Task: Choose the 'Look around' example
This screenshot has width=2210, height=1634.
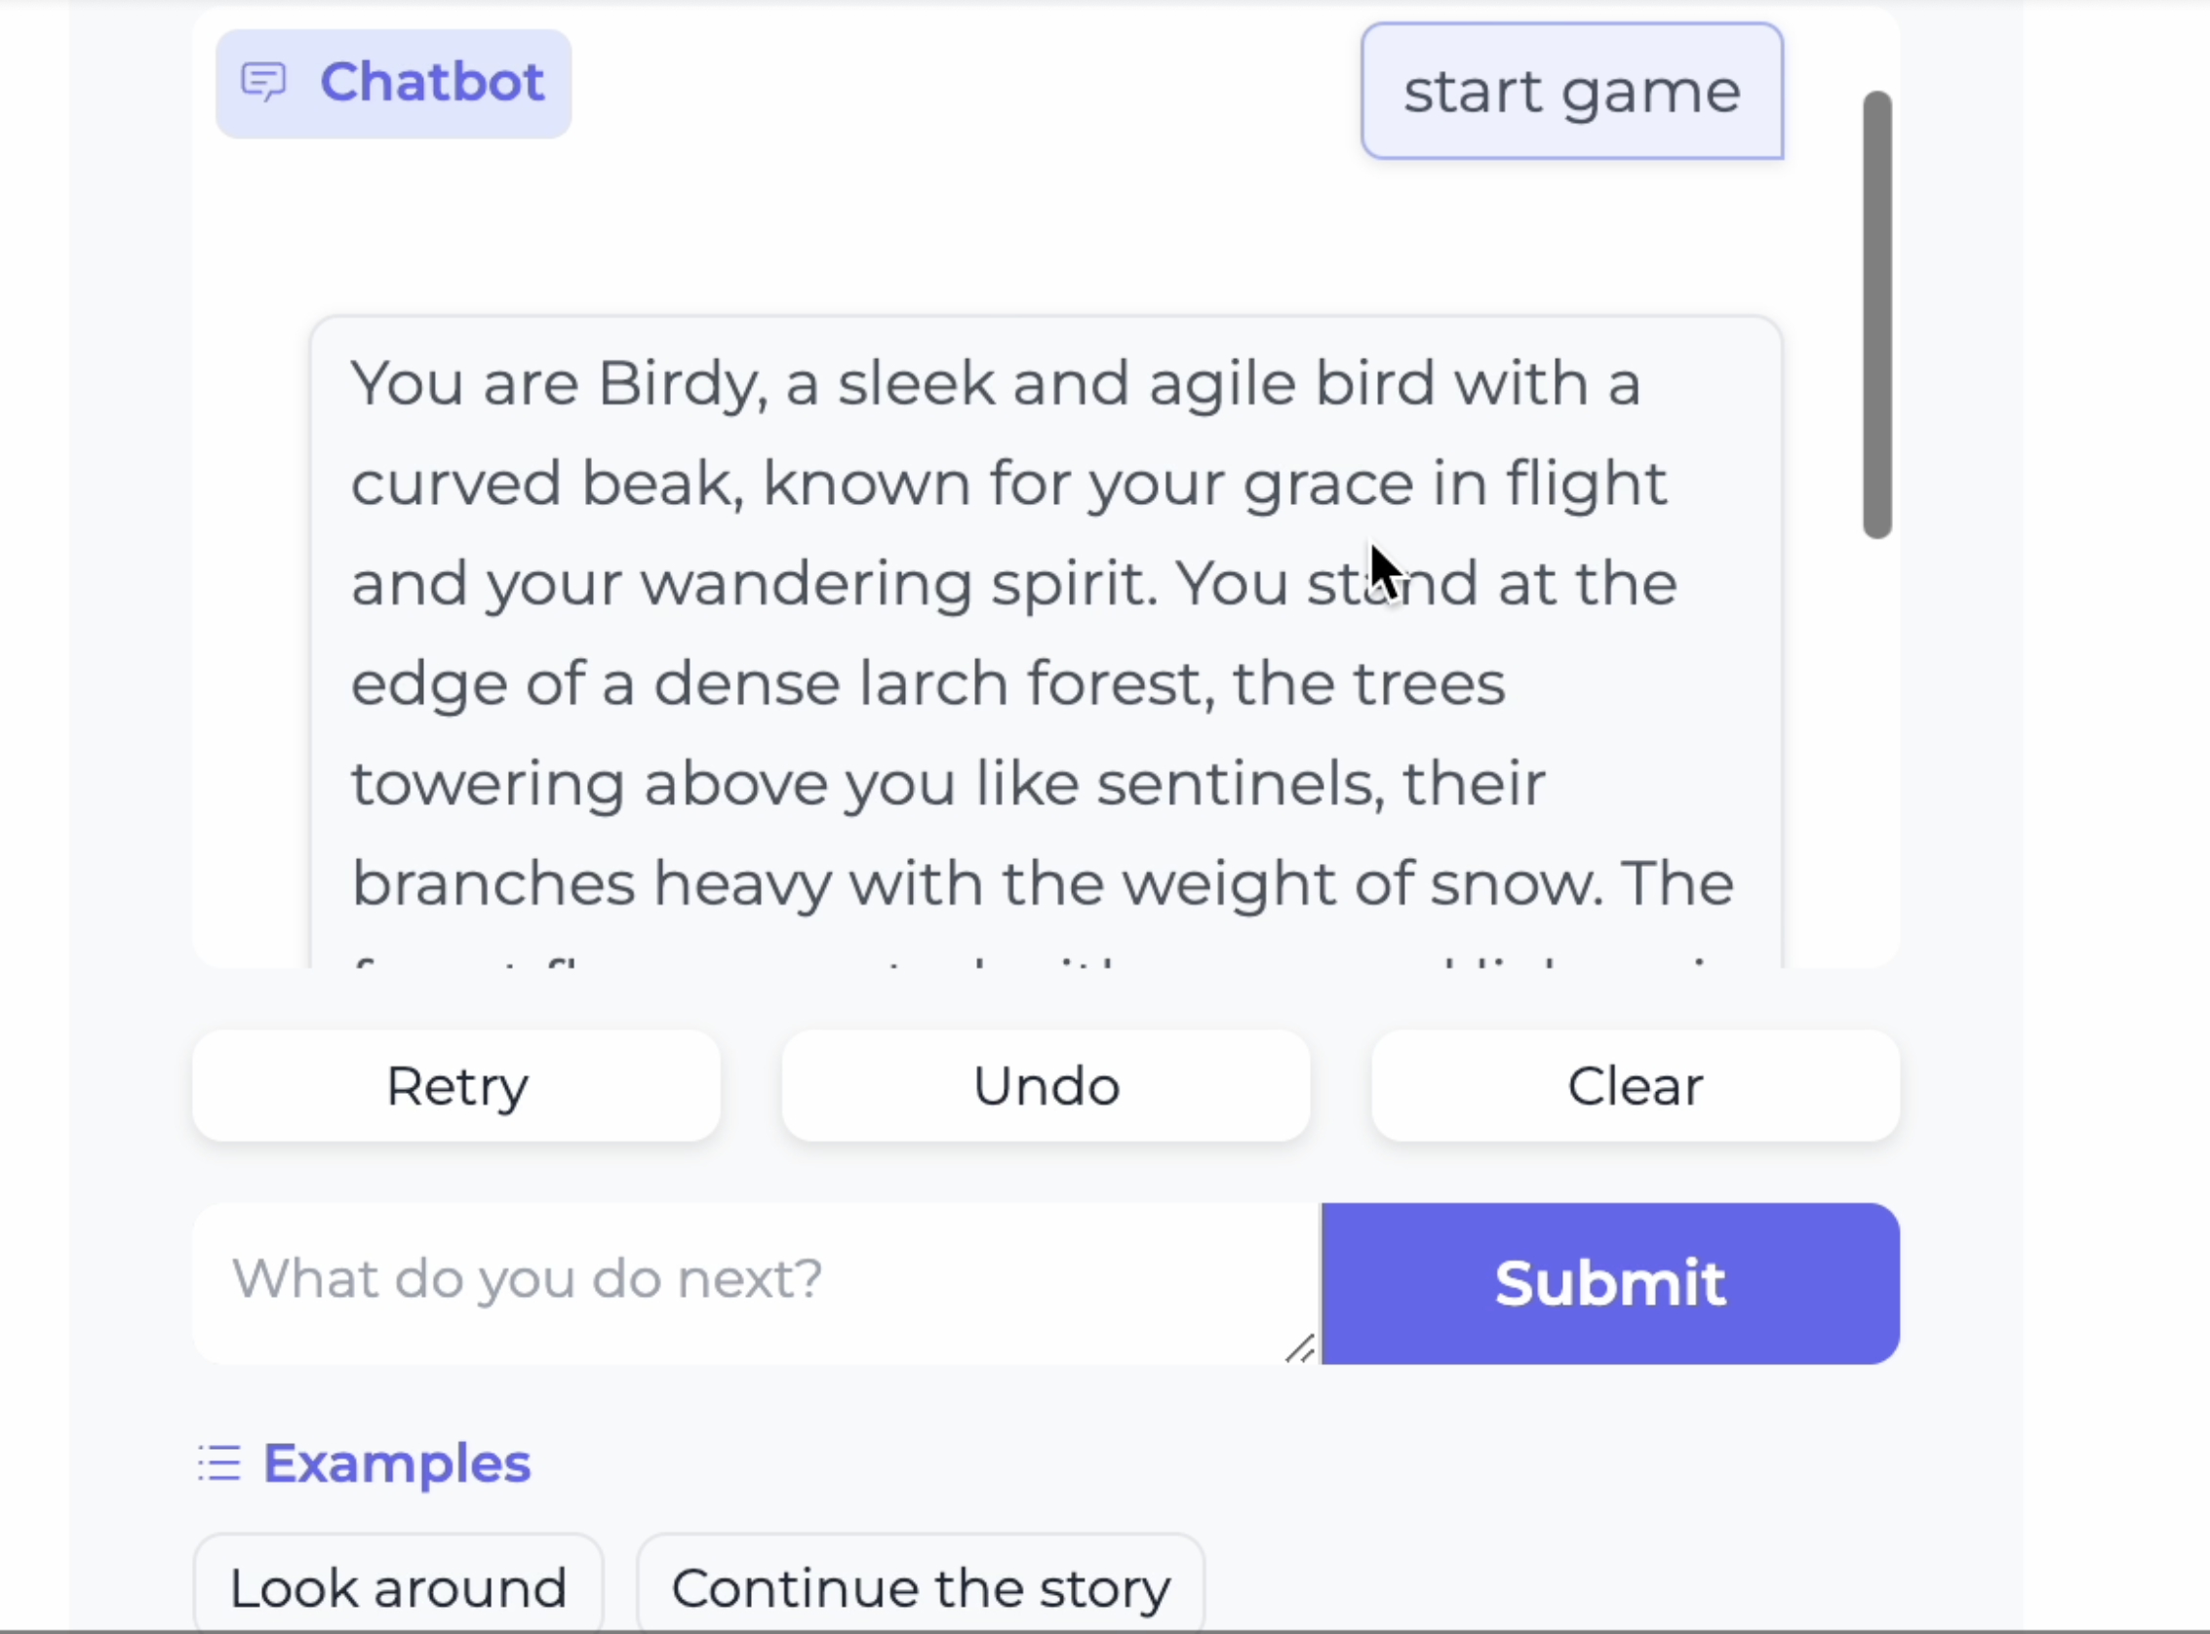Action: [398, 1587]
